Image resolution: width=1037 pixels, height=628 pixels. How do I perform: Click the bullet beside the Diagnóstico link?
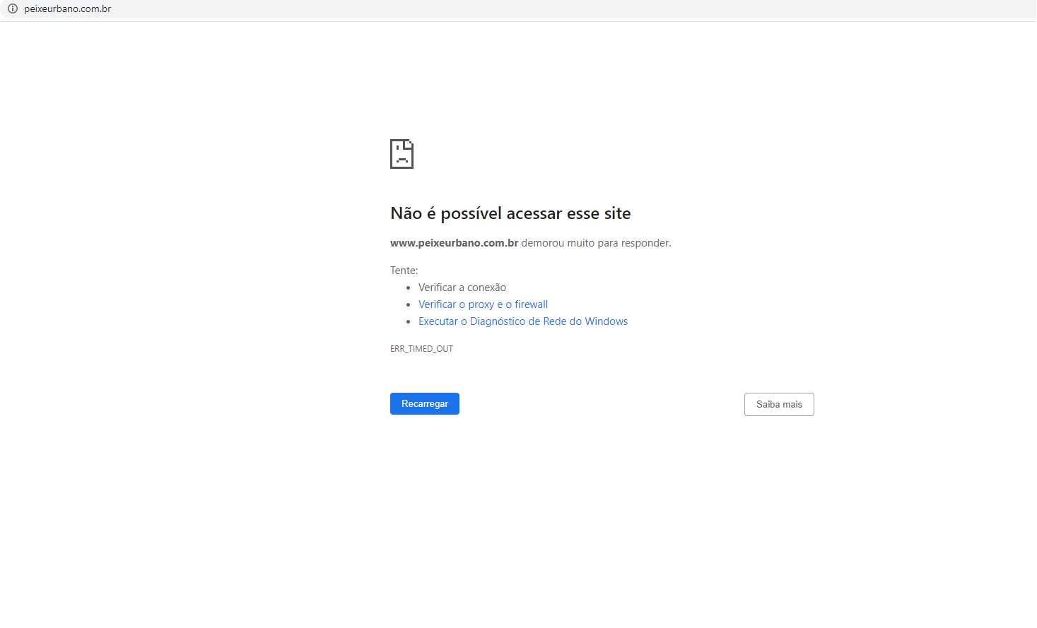(409, 322)
